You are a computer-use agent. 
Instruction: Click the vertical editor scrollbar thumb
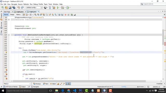point(163,37)
